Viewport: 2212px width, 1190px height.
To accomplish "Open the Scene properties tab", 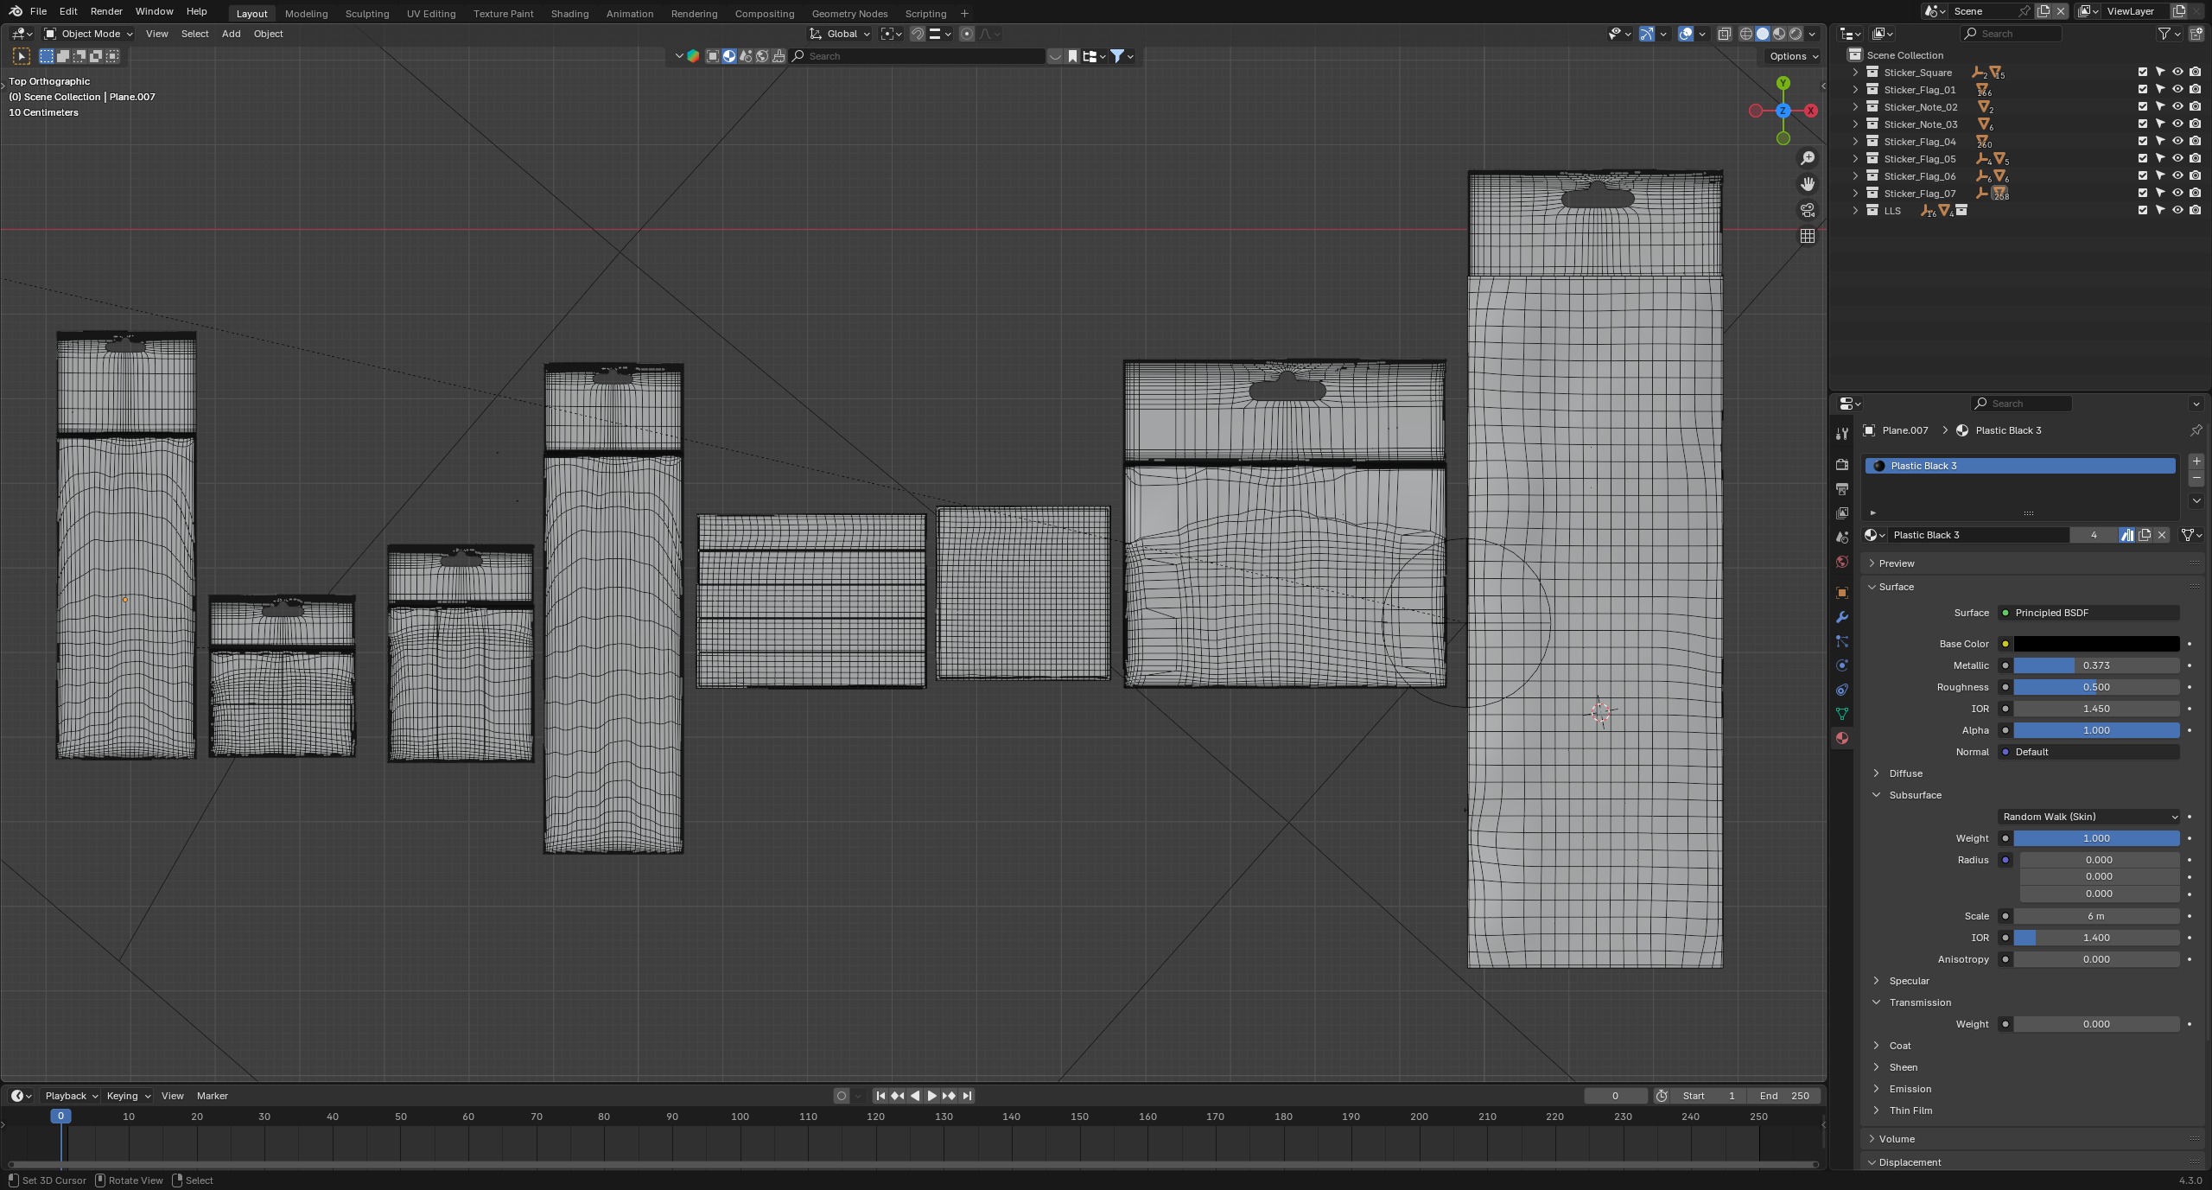I will click(1841, 538).
